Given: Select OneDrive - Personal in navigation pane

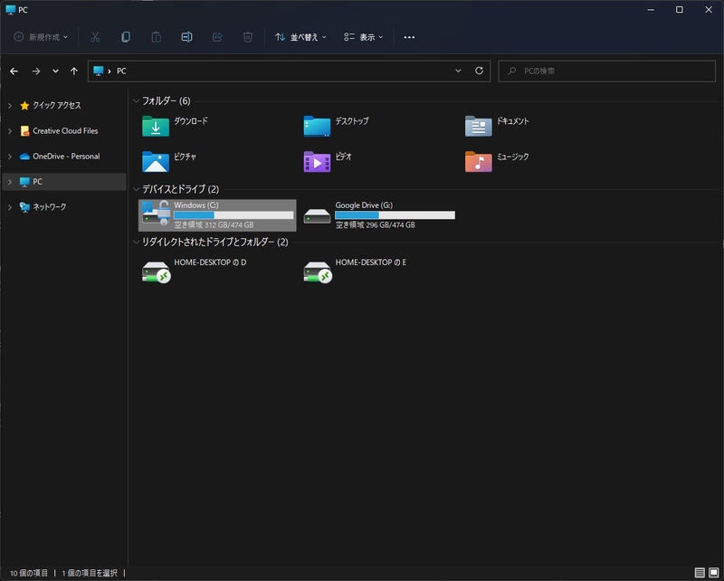Looking at the screenshot, I should 66,157.
